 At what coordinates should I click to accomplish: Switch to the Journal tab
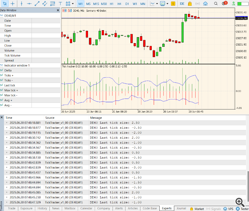point(181,208)
